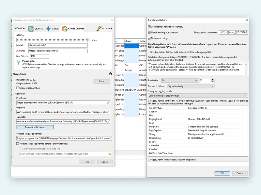Open Category tagging mode dropdown

click(x=198, y=96)
